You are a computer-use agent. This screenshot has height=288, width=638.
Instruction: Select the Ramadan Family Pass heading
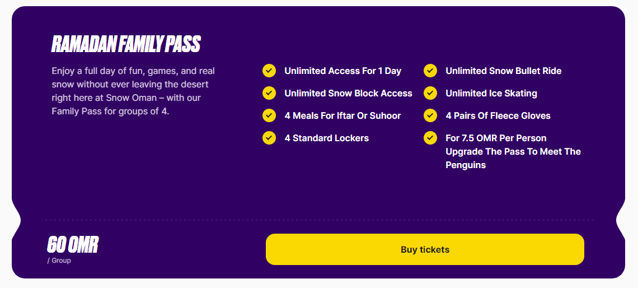click(126, 44)
